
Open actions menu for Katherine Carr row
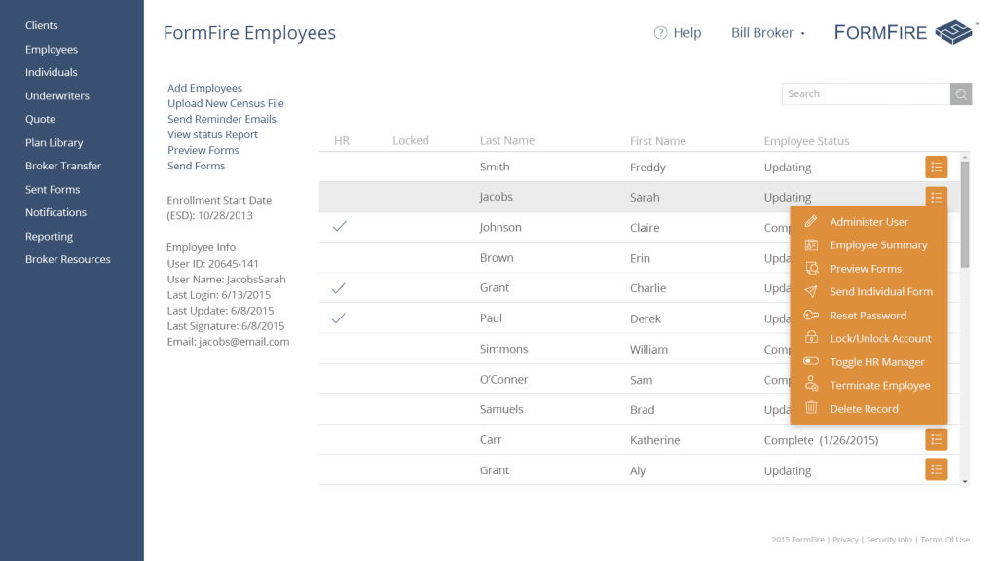tap(936, 440)
